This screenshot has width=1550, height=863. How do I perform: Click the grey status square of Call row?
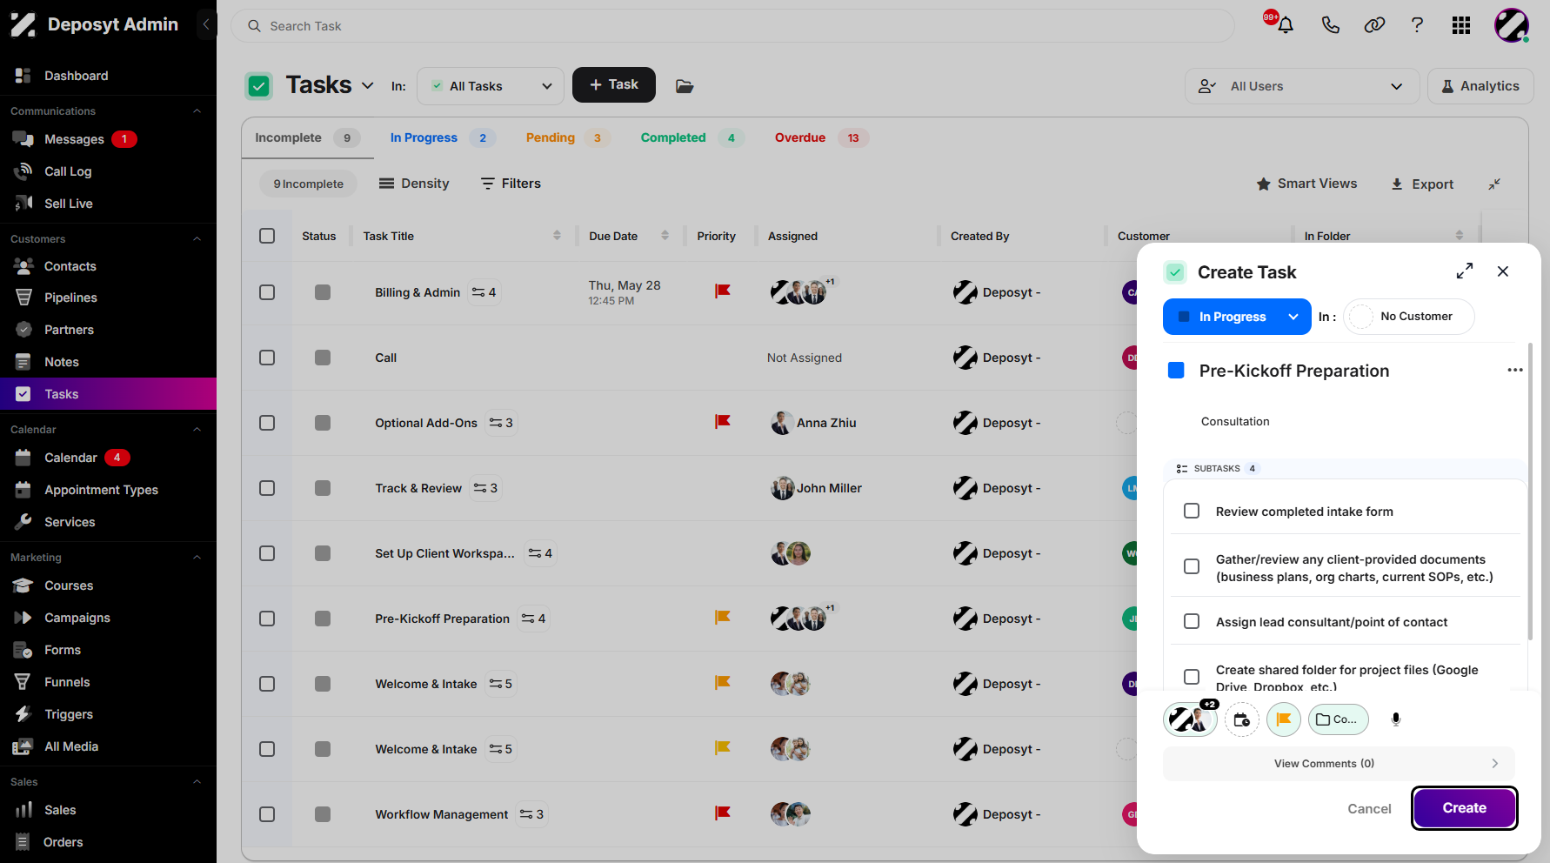(x=323, y=358)
